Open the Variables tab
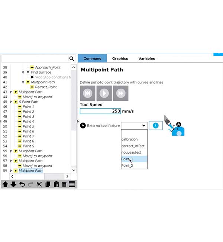Image resolution: width=223 pixels, height=242 pixels. click(x=146, y=58)
